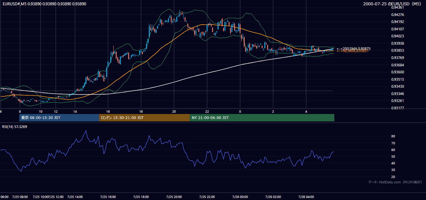This screenshot has width=426, height=200.
Task: Click the ロンドン 15:30-21:00 JST session bar
Action: coord(144,118)
